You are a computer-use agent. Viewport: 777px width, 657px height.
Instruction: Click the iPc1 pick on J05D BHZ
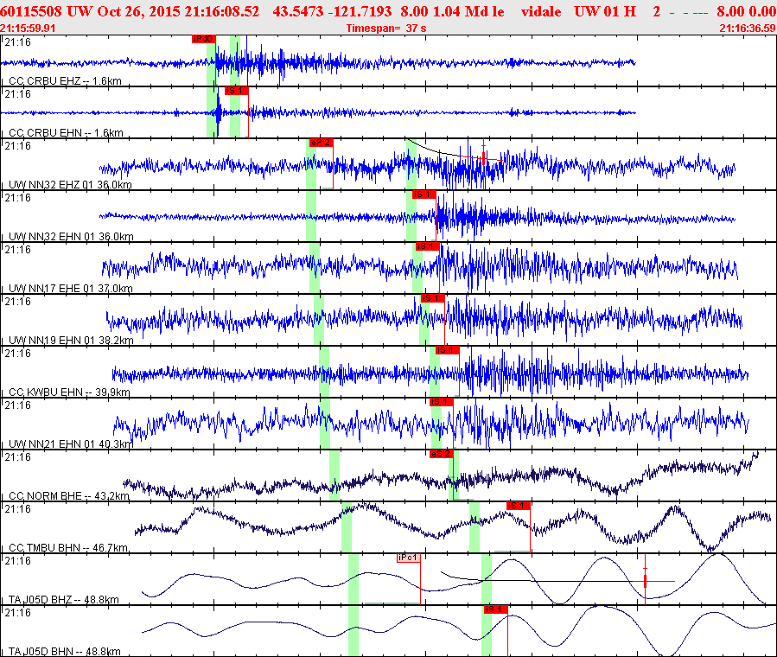[x=408, y=558]
